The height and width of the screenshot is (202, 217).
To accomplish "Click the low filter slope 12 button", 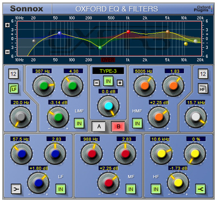I will coord(14,74).
